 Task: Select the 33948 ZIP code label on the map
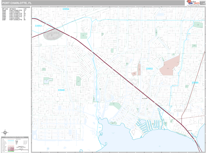tap(61, 90)
